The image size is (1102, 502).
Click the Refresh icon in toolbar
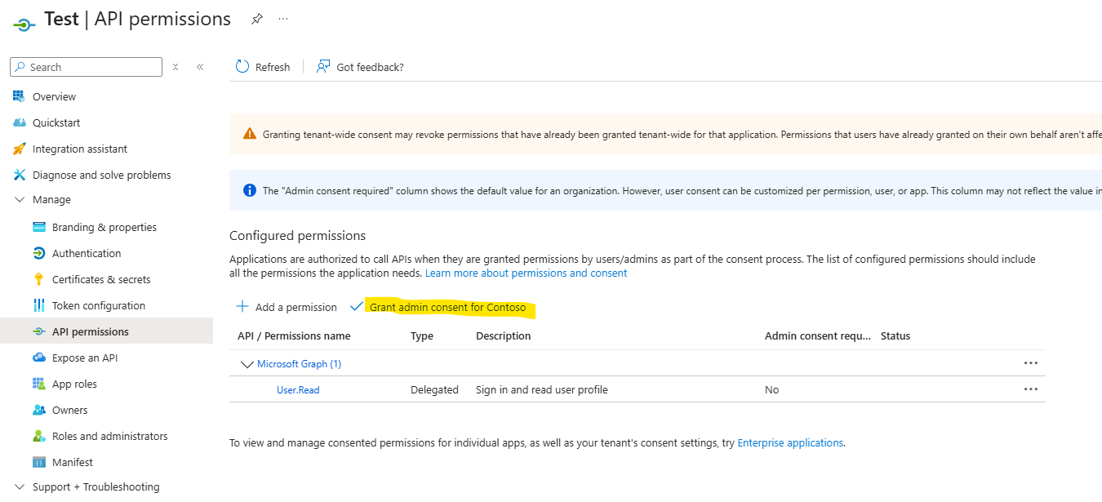tap(242, 67)
